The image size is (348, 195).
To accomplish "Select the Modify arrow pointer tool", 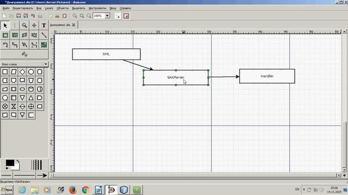I will (x=5, y=25).
